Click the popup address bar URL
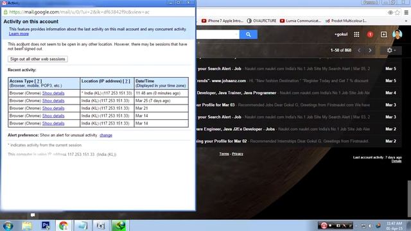411x231 pixels. 79,12
